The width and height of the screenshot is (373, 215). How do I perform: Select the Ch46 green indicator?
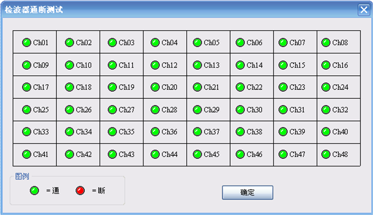(x=240, y=154)
